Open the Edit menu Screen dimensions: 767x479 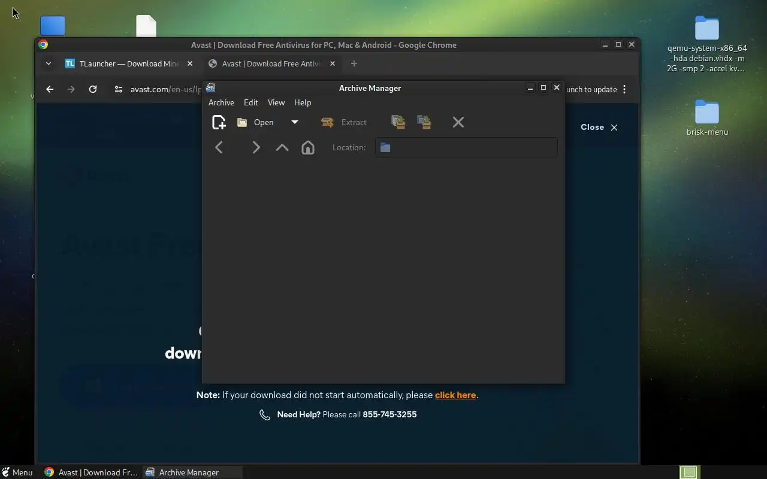[250, 102]
